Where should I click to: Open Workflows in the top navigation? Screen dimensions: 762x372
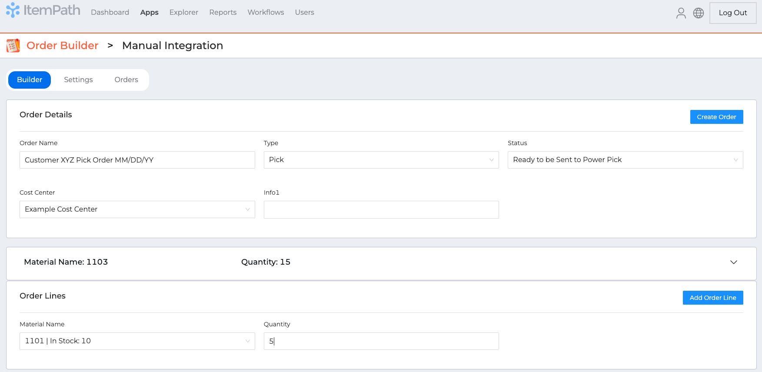[x=266, y=13]
